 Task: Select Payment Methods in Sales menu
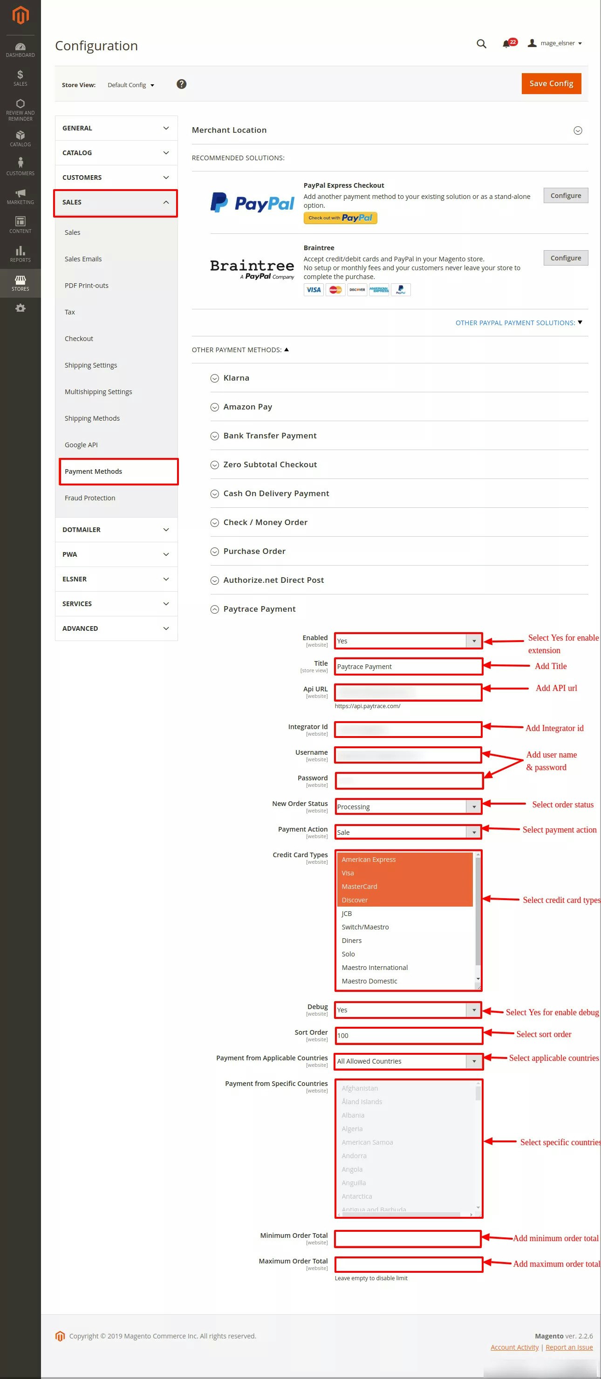(118, 471)
